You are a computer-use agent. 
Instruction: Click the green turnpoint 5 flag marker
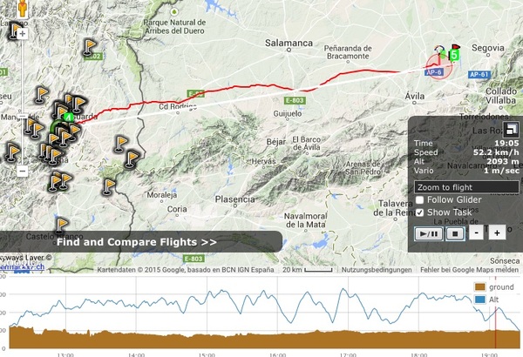[454, 52]
